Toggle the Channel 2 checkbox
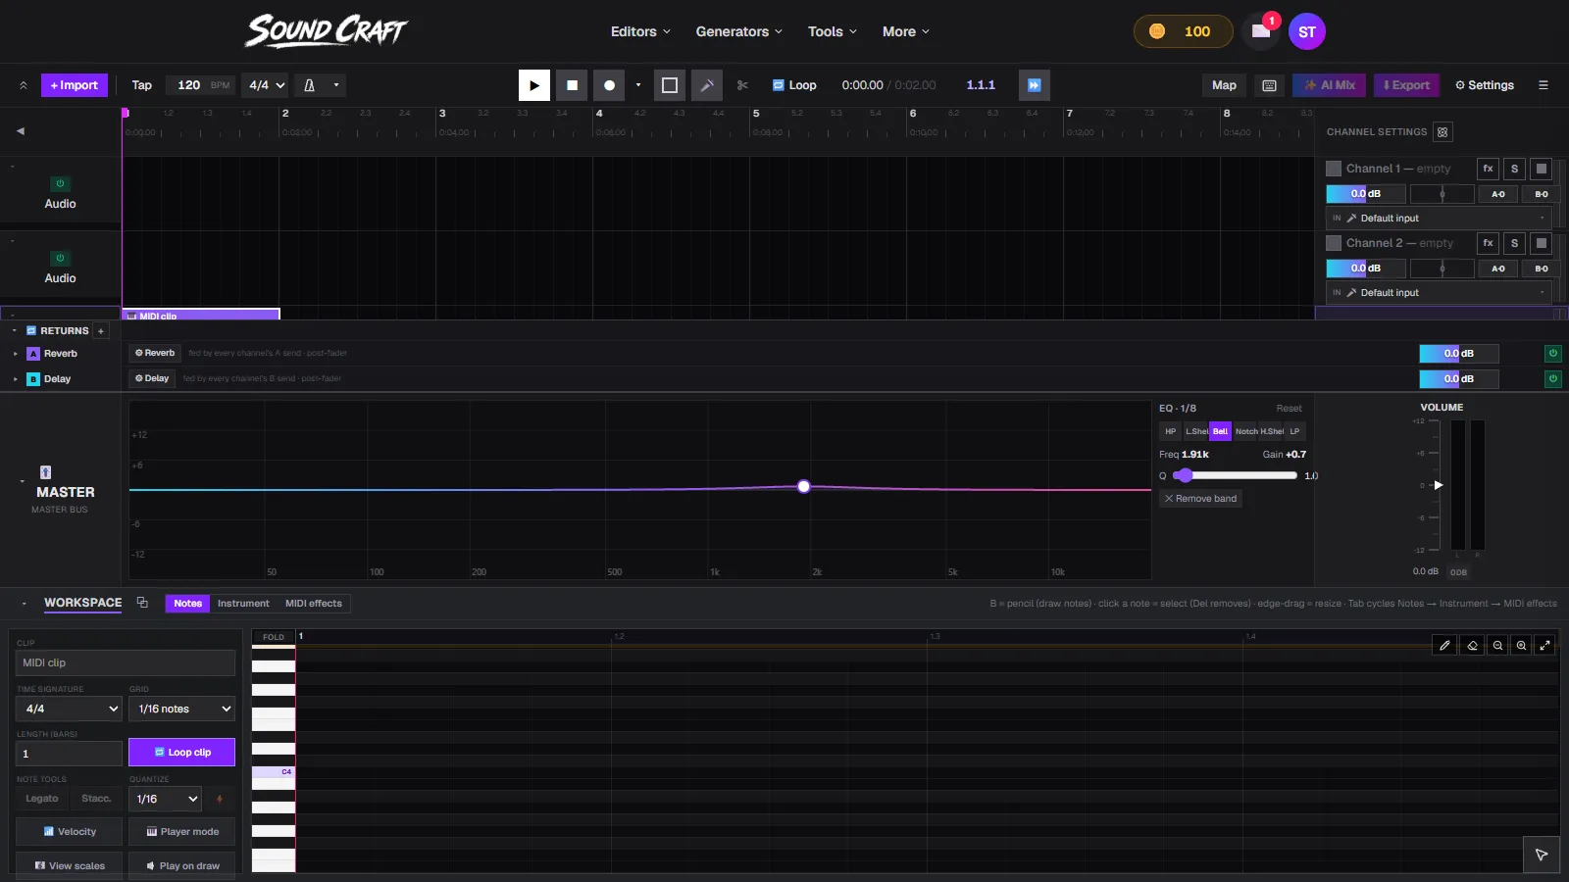Viewport: 1569px width, 882px height. click(x=1334, y=243)
